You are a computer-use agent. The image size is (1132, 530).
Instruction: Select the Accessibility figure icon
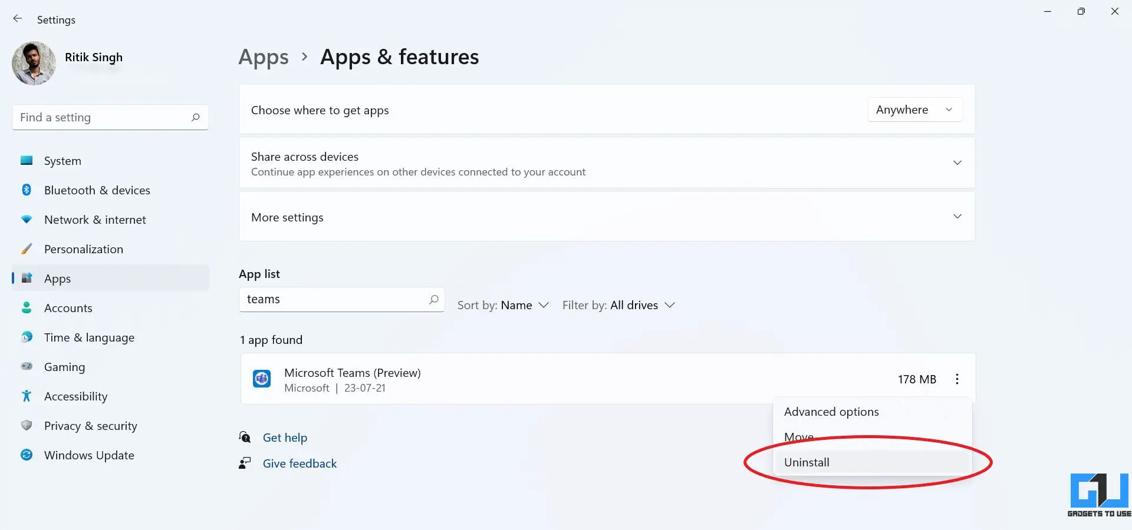(x=27, y=396)
